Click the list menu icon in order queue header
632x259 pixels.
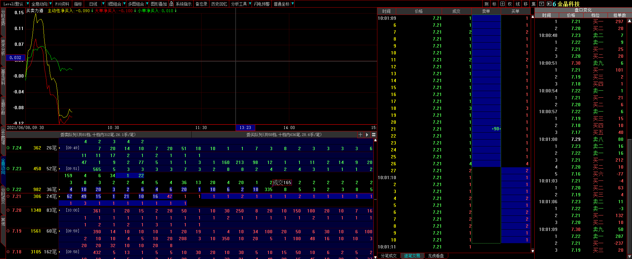(x=374, y=135)
